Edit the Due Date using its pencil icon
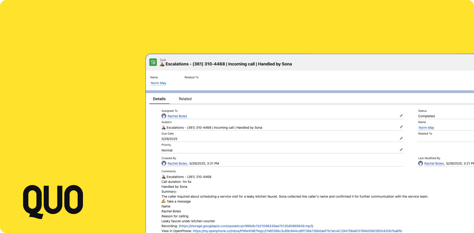Screen dimensions: 474x233 tap(401, 138)
